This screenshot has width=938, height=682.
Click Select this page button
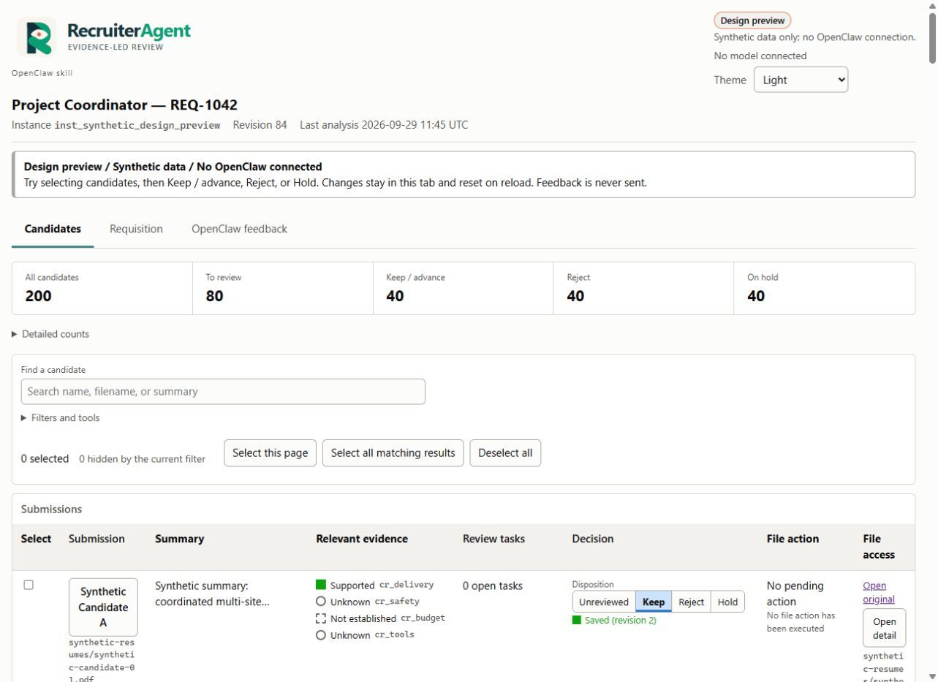point(271,453)
